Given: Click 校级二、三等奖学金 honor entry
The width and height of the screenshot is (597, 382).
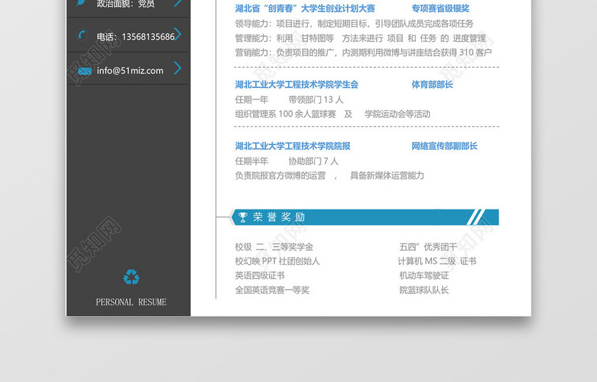Looking at the screenshot, I should point(274,247).
